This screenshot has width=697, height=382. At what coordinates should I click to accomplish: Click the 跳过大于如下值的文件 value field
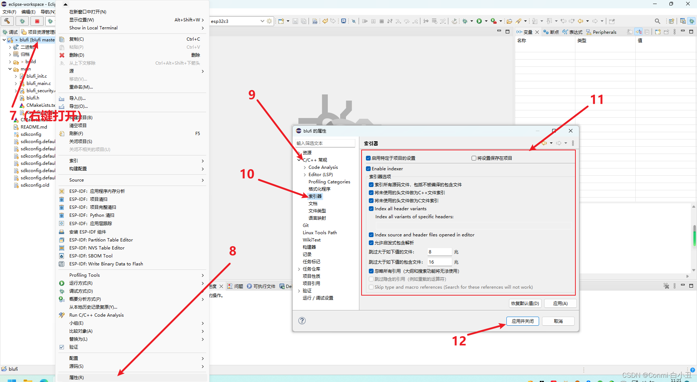439,252
